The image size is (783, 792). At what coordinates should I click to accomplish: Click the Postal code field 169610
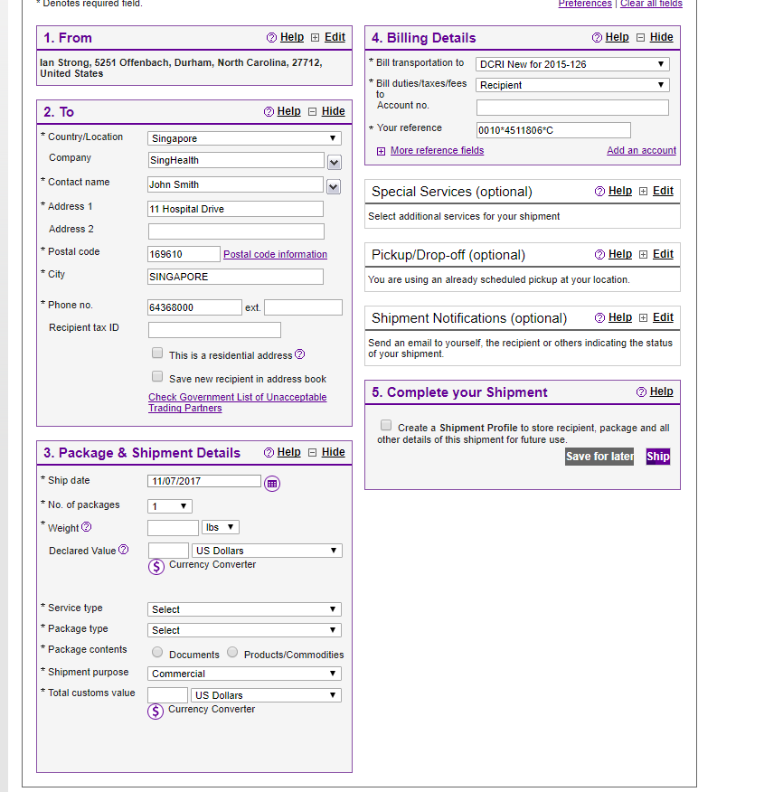184,254
